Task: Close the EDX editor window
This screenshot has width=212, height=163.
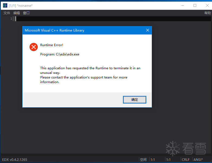Action: click(207, 5)
